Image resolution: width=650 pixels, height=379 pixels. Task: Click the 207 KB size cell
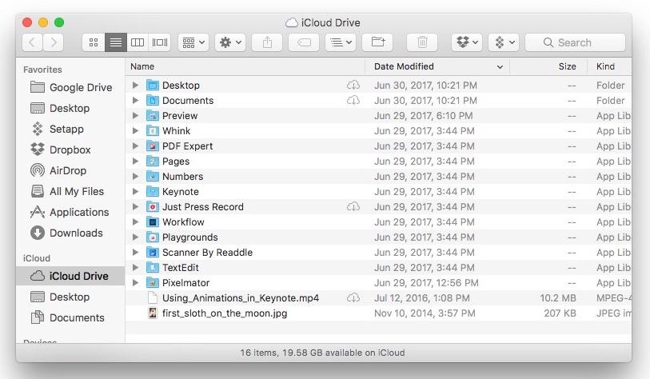(x=560, y=313)
